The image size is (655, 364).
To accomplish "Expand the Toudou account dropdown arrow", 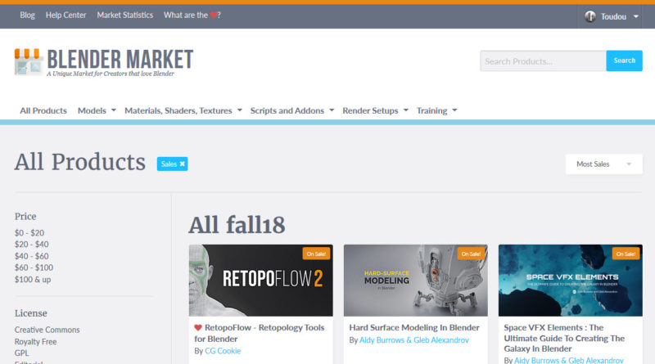I will click(x=636, y=16).
